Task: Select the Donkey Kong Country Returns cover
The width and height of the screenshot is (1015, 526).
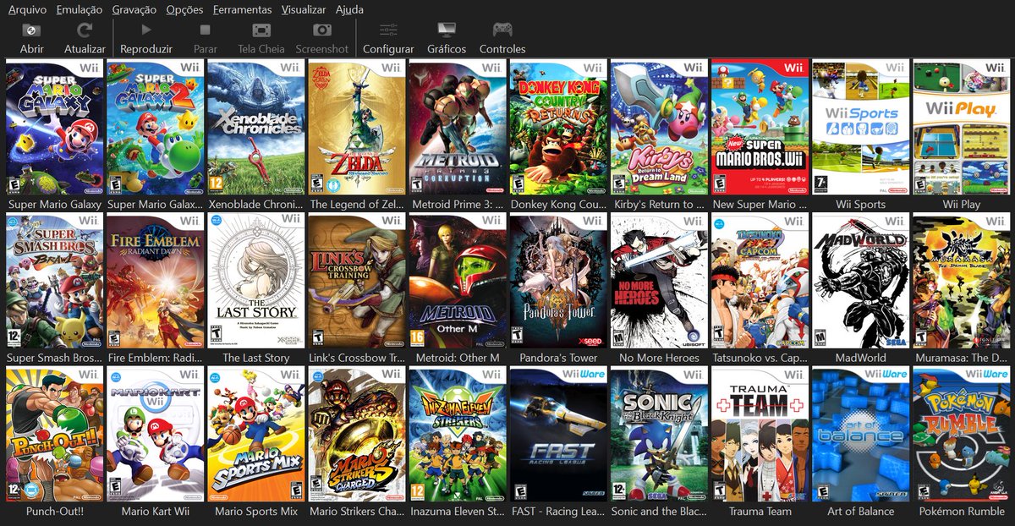Action: (x=558, y=128)
